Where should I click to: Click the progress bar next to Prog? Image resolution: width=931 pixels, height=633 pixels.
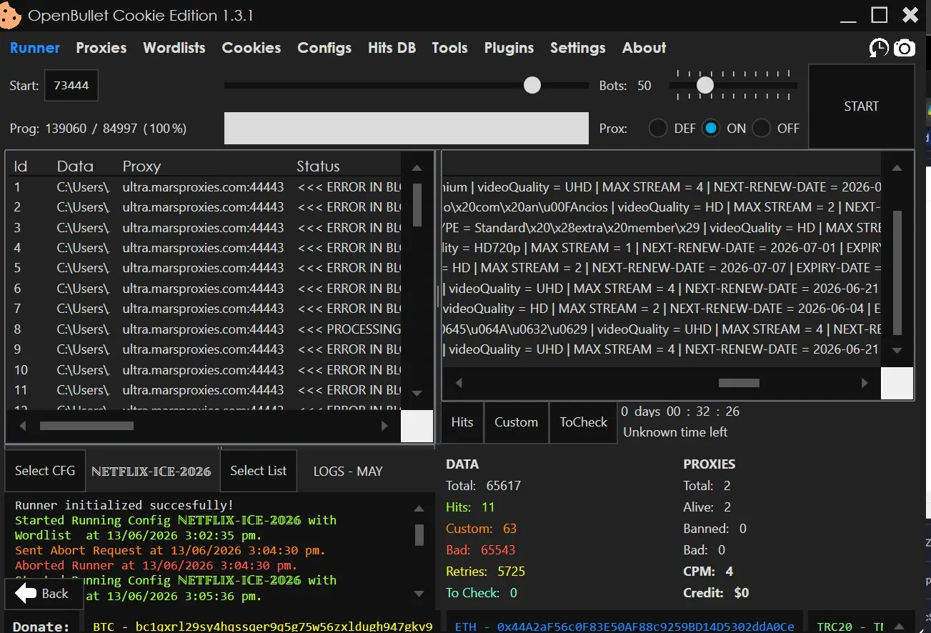pos(406,129)
